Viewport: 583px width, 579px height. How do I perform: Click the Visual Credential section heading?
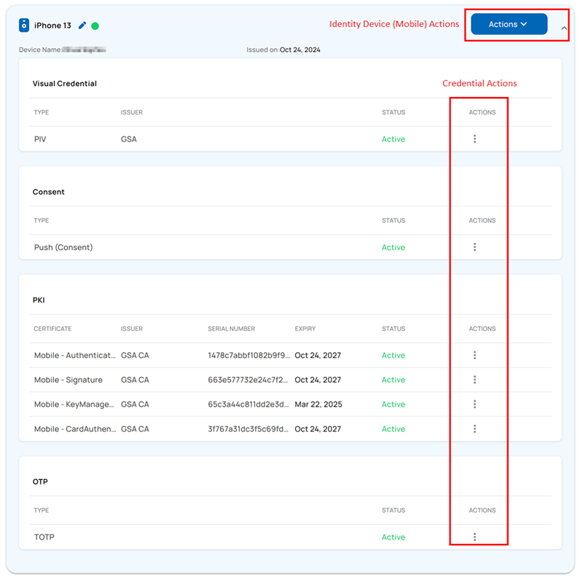[65, 84]
